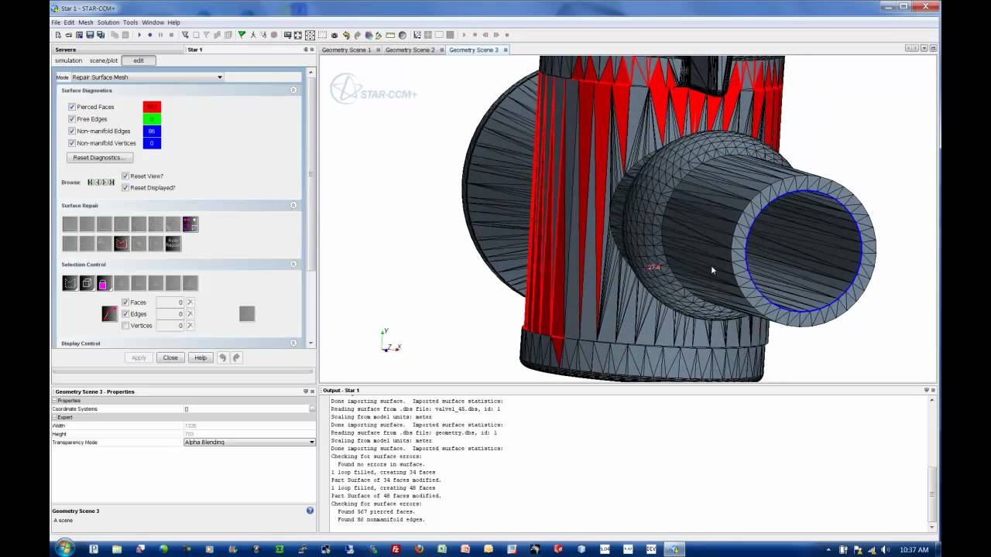991x557 pixels.
Task: Click the undo arrow beside Help
Action: pyautogui.click(x=223, y=357)
